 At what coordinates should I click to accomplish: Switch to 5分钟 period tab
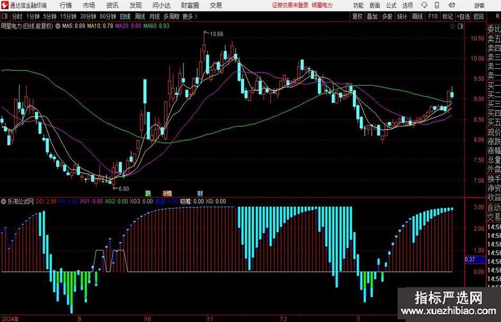(49, 16)
